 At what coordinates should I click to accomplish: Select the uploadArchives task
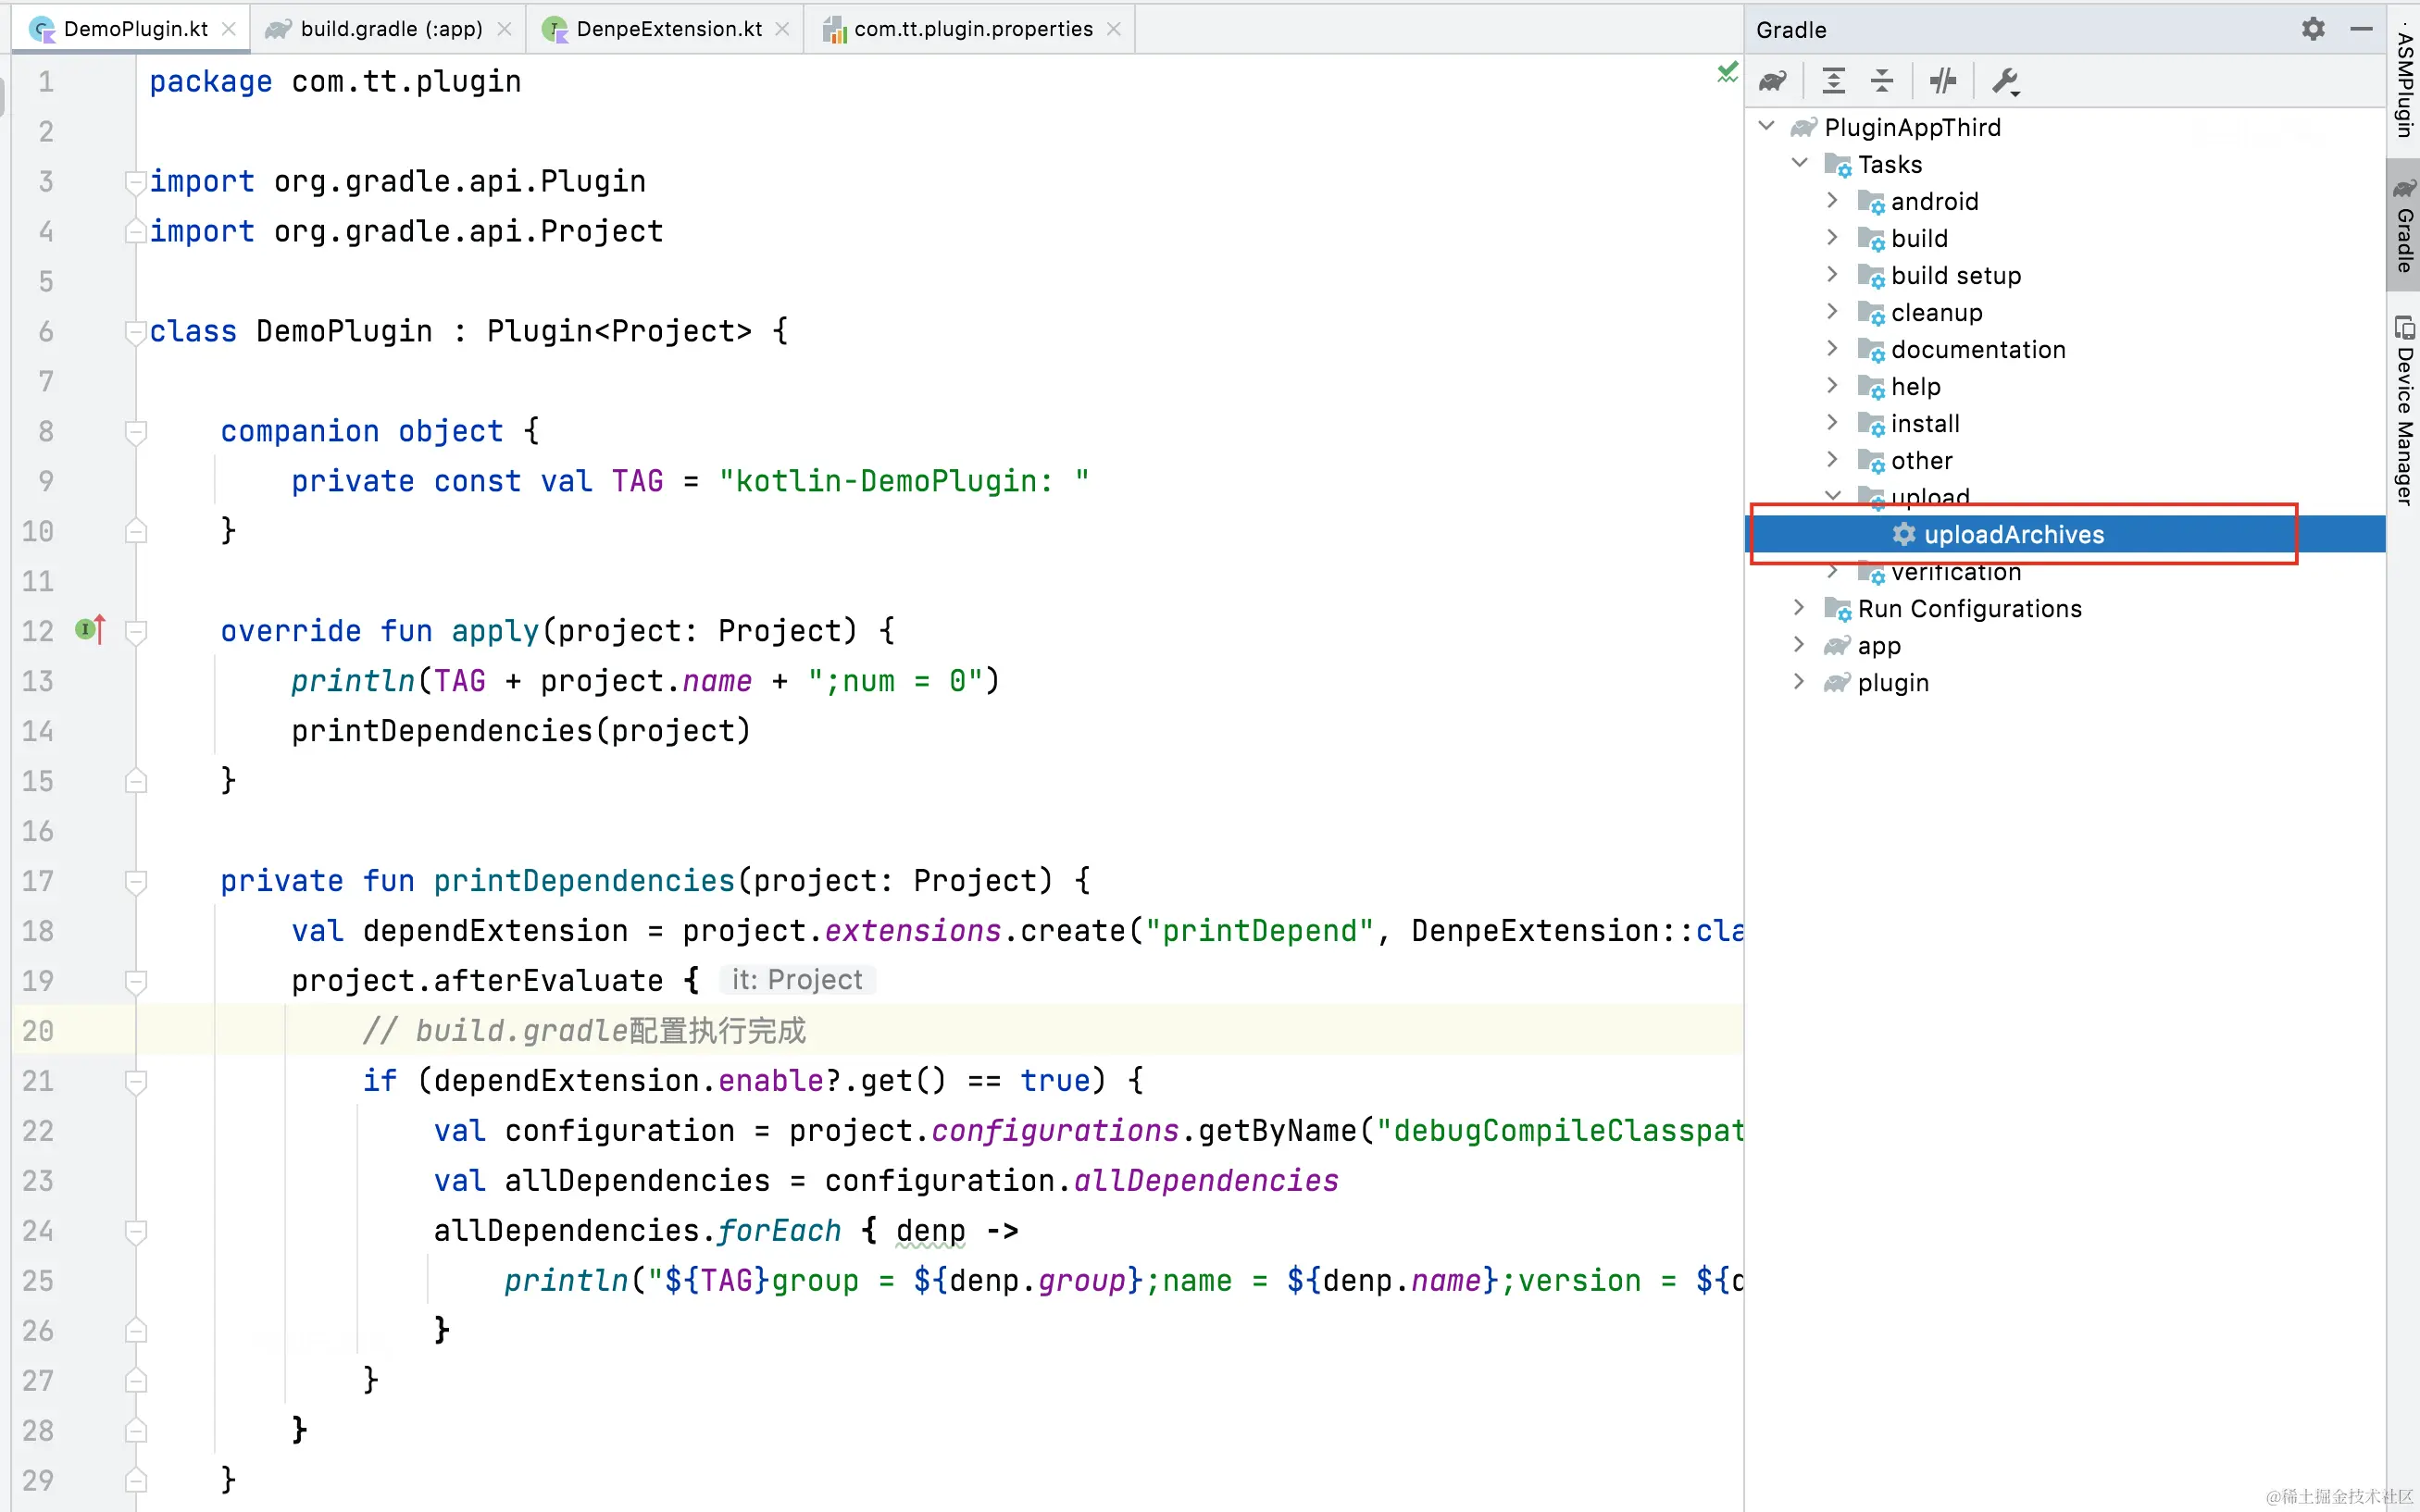point(2013,535)
